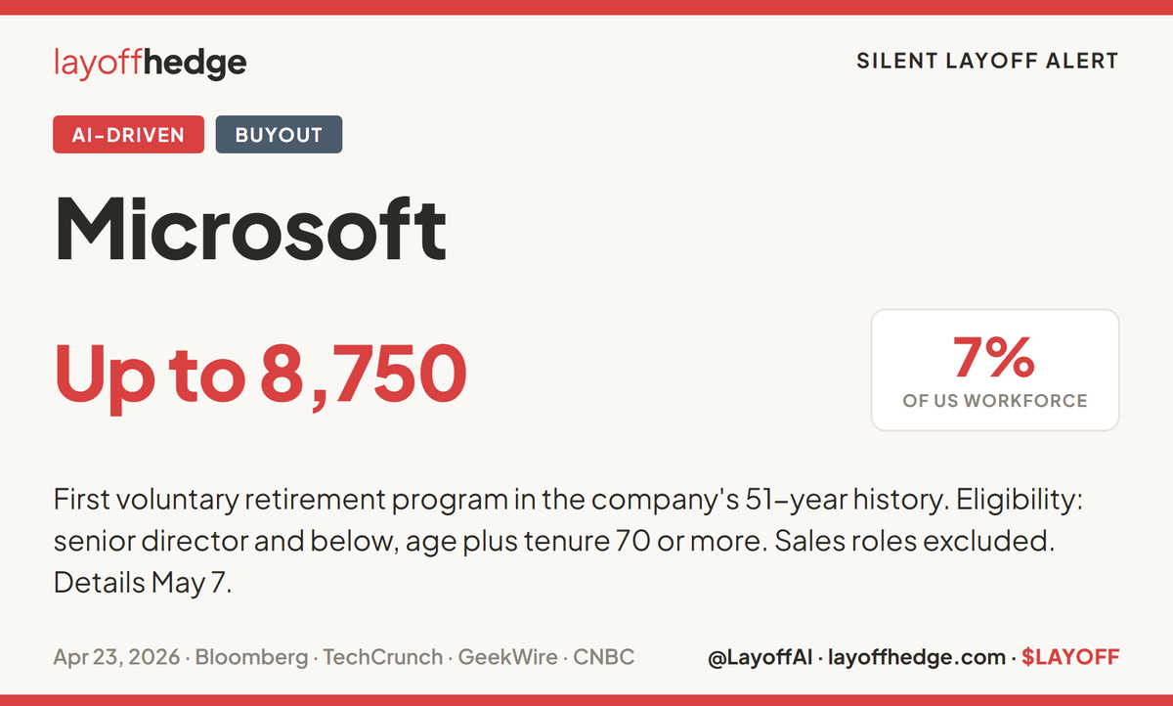Click the Apr 23, 2026 date
The width and height of the screenshot is (1173, 706).
click(x=116, y=657)
